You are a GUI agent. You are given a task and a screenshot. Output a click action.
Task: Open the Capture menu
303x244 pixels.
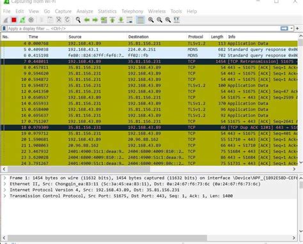(x=63, y=11)
